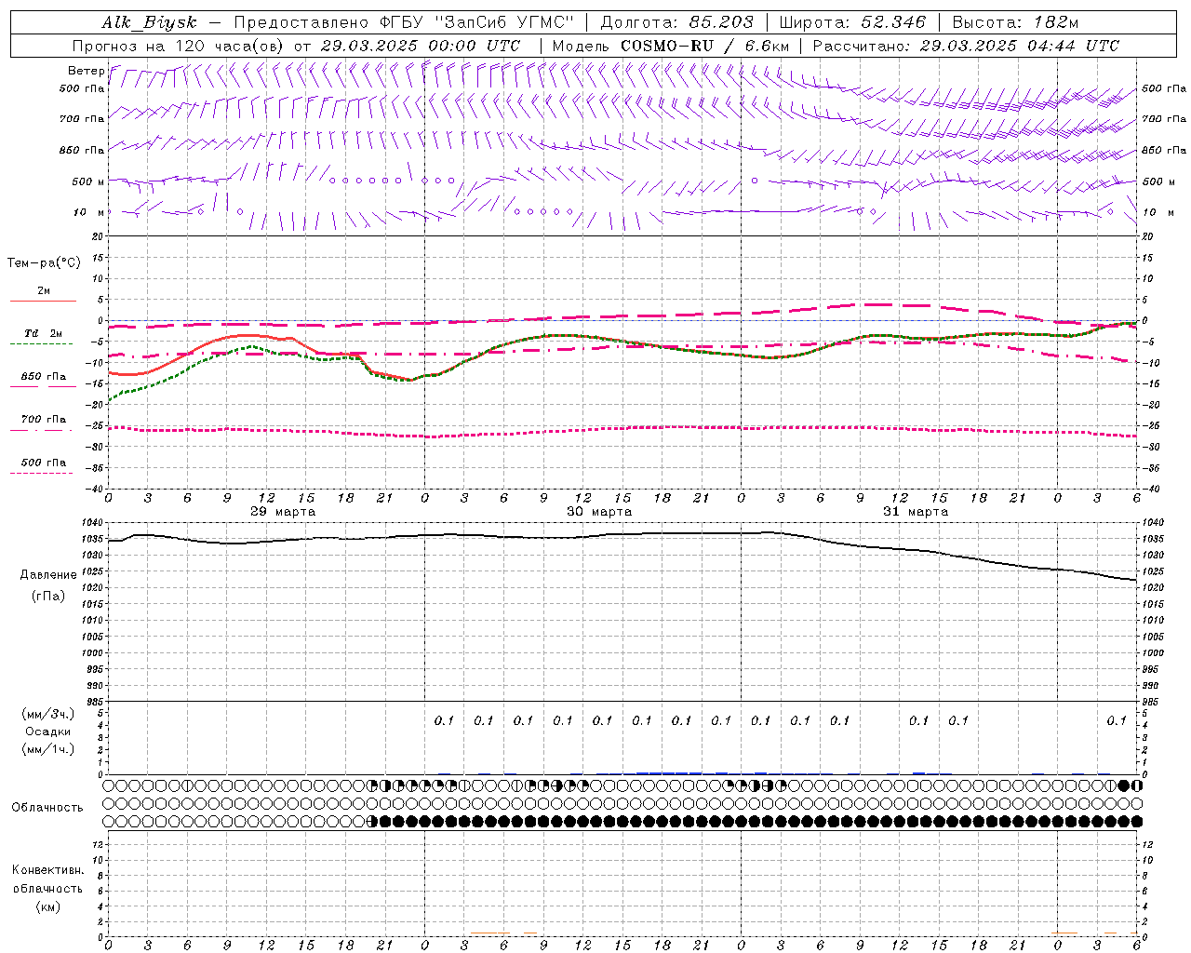Screen dimensions: 1191x953
Task: Click the "Конвективн." convective cloud label
Action: (47, 870)
